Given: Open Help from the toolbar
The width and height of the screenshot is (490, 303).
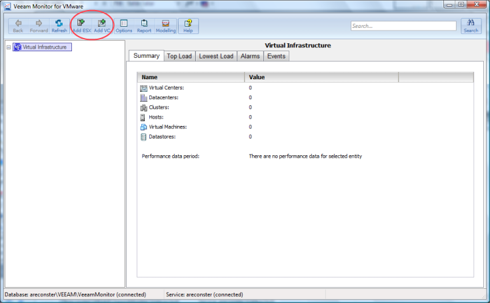Looking at the screenshot, I should [188, 25].
